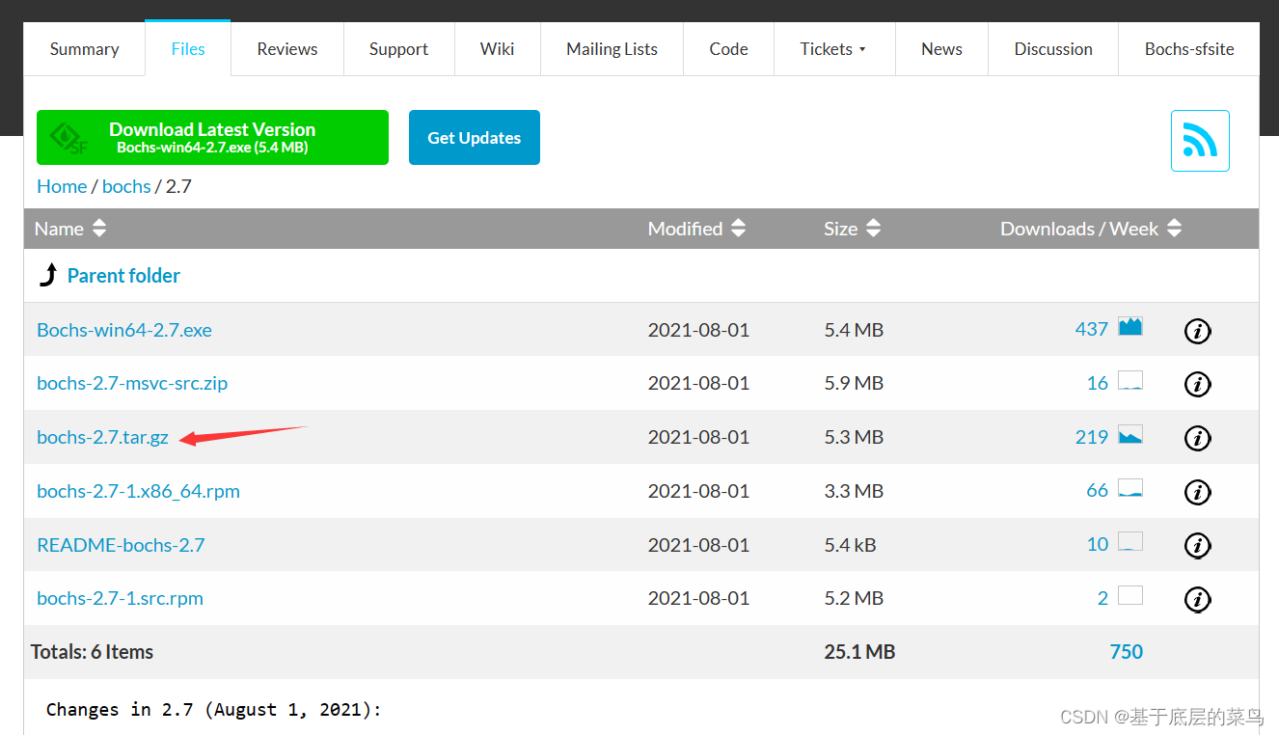View download stats chart for bochs-2.7-msvc-src.zip
The image size is (1279, 735).
pos(1130,380)
